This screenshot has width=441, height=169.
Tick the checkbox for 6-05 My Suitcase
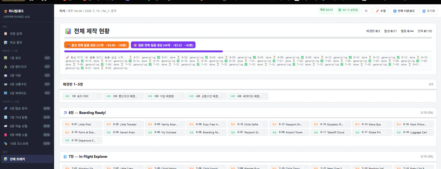(182, 132)
